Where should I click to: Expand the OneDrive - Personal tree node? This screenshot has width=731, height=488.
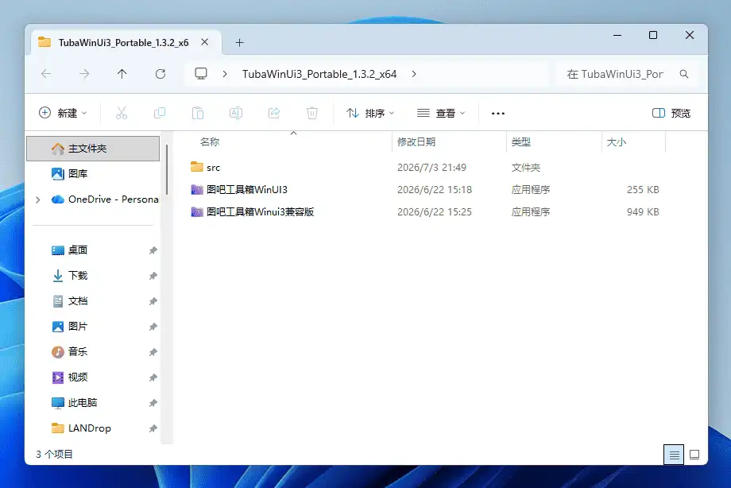[38, 199]
